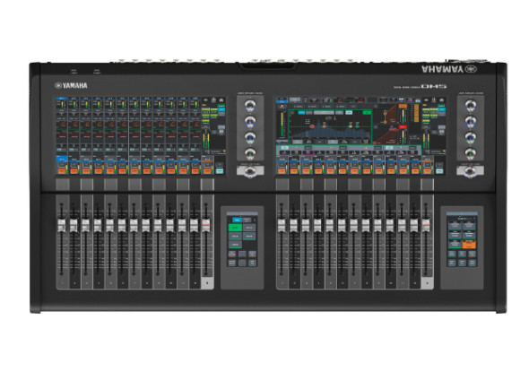Viewport: 529px width, 389px height.
Task: Select the blue highlighted channel name on the left screen
Action: click(x=62, y=159)
